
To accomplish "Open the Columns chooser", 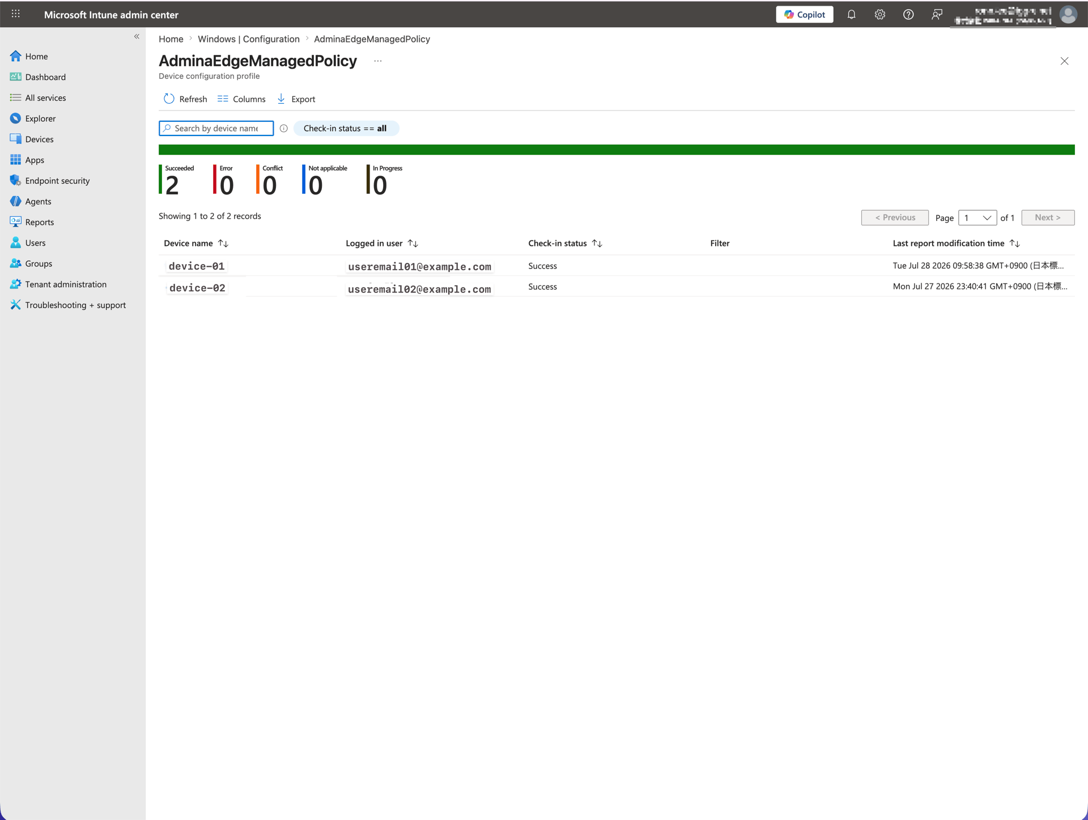I will click(x=241, y=99).
